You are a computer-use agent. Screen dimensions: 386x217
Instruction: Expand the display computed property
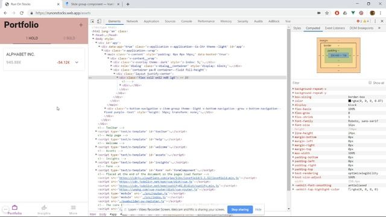tap(293, 105)
